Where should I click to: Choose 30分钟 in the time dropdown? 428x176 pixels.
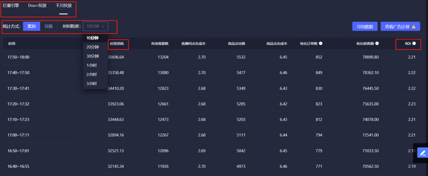click(x=92, y=56)
